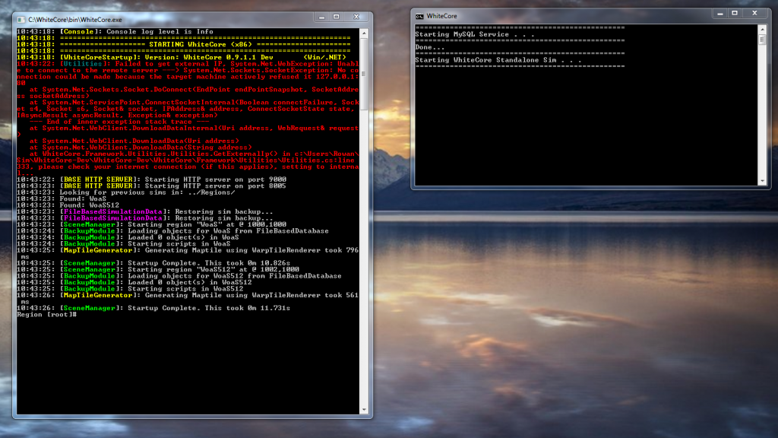Minimize the WhiteCore launcher window
This screenshot has width=778, height=438.
720,14
